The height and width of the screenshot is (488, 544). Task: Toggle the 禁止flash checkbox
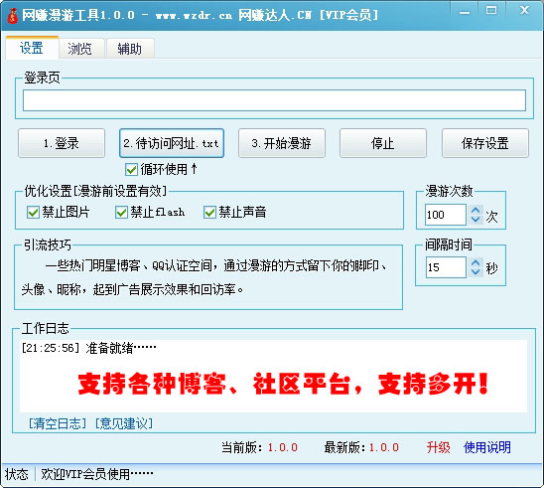pyautogui.click(x=121, y=212)
